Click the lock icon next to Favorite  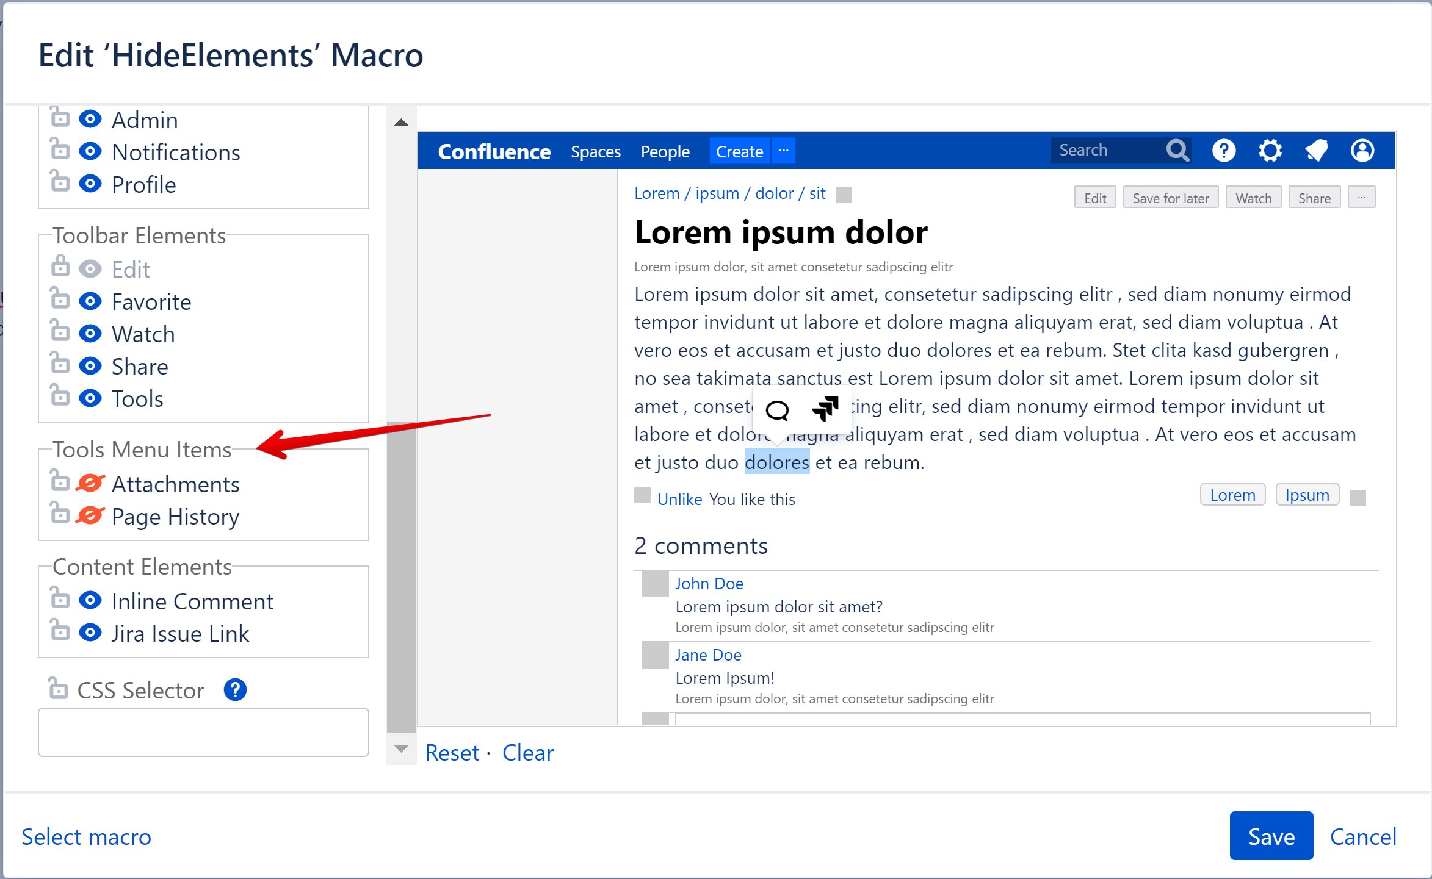tap(60, 298)
